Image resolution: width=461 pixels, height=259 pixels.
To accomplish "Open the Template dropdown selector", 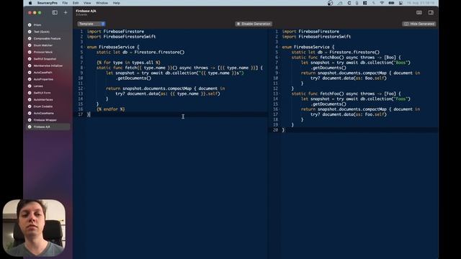I will [x=91, y=24].
